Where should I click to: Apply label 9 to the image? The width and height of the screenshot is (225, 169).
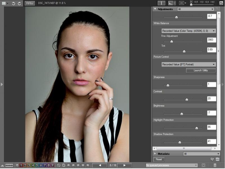click(53, 165)
